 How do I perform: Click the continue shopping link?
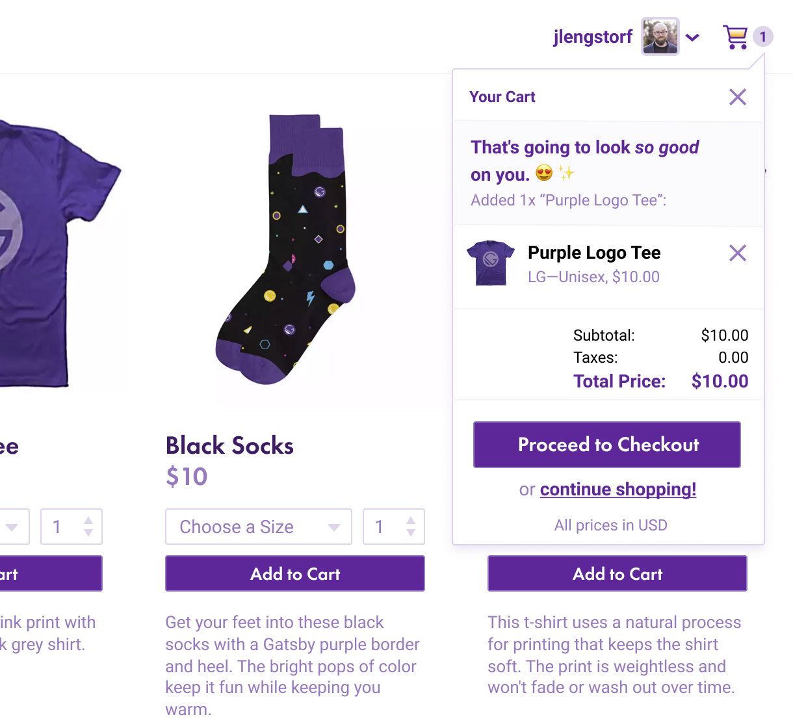(x=617, y=489)
